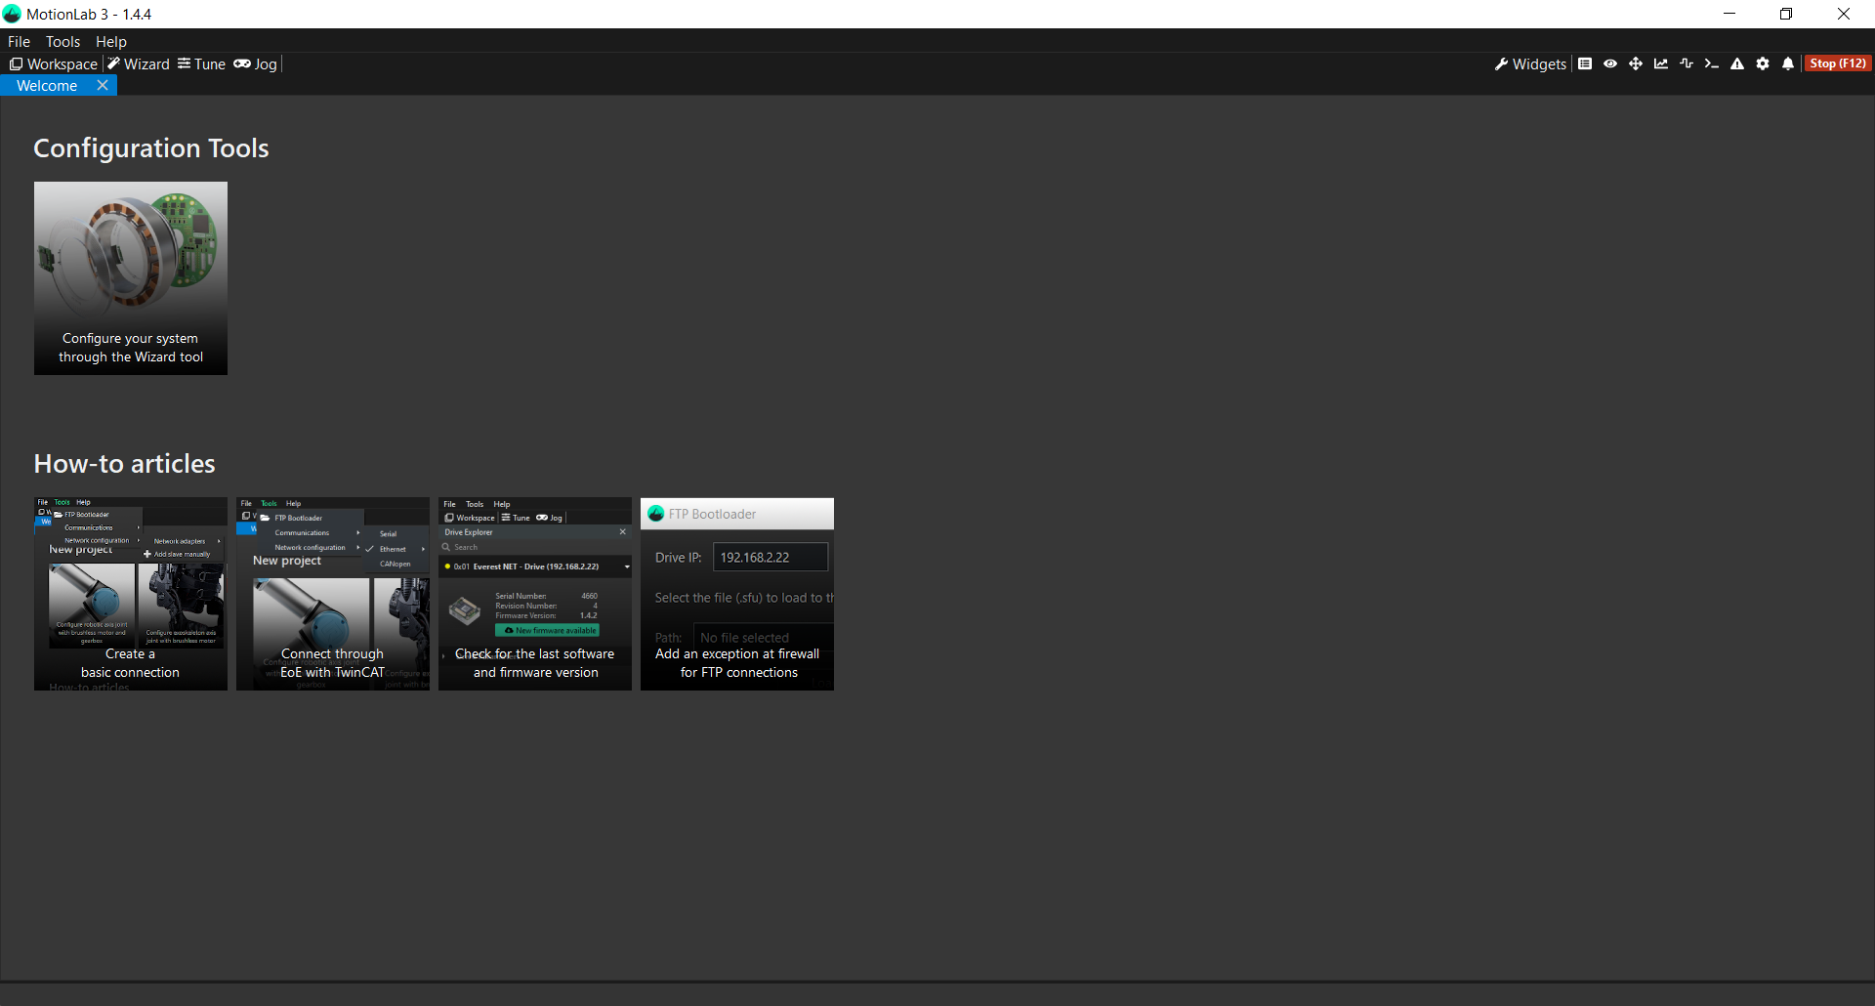This screenshot has width=1875, height=1006.
Task: Toggle the Workspace panel
Action: click(54, 64)
